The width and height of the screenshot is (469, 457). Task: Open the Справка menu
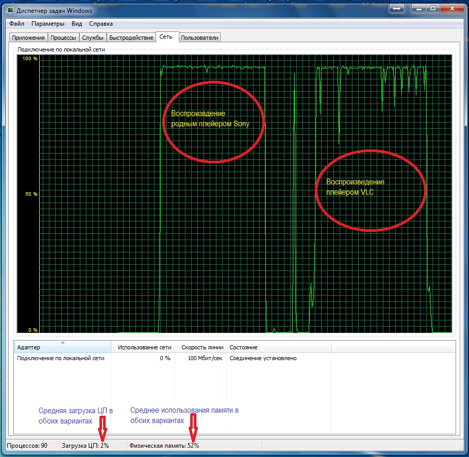100,24
